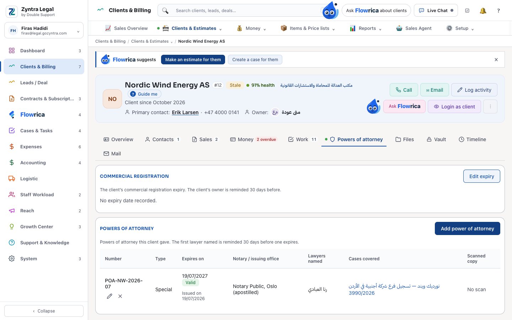Screen dimensions: 512x320
Task: Switch to the Timeline tab
Action: coord(472,139)
